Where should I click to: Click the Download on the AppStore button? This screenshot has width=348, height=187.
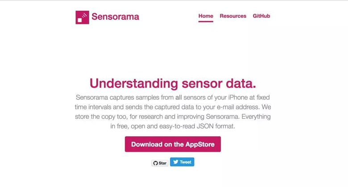click(x=173, y=144)
